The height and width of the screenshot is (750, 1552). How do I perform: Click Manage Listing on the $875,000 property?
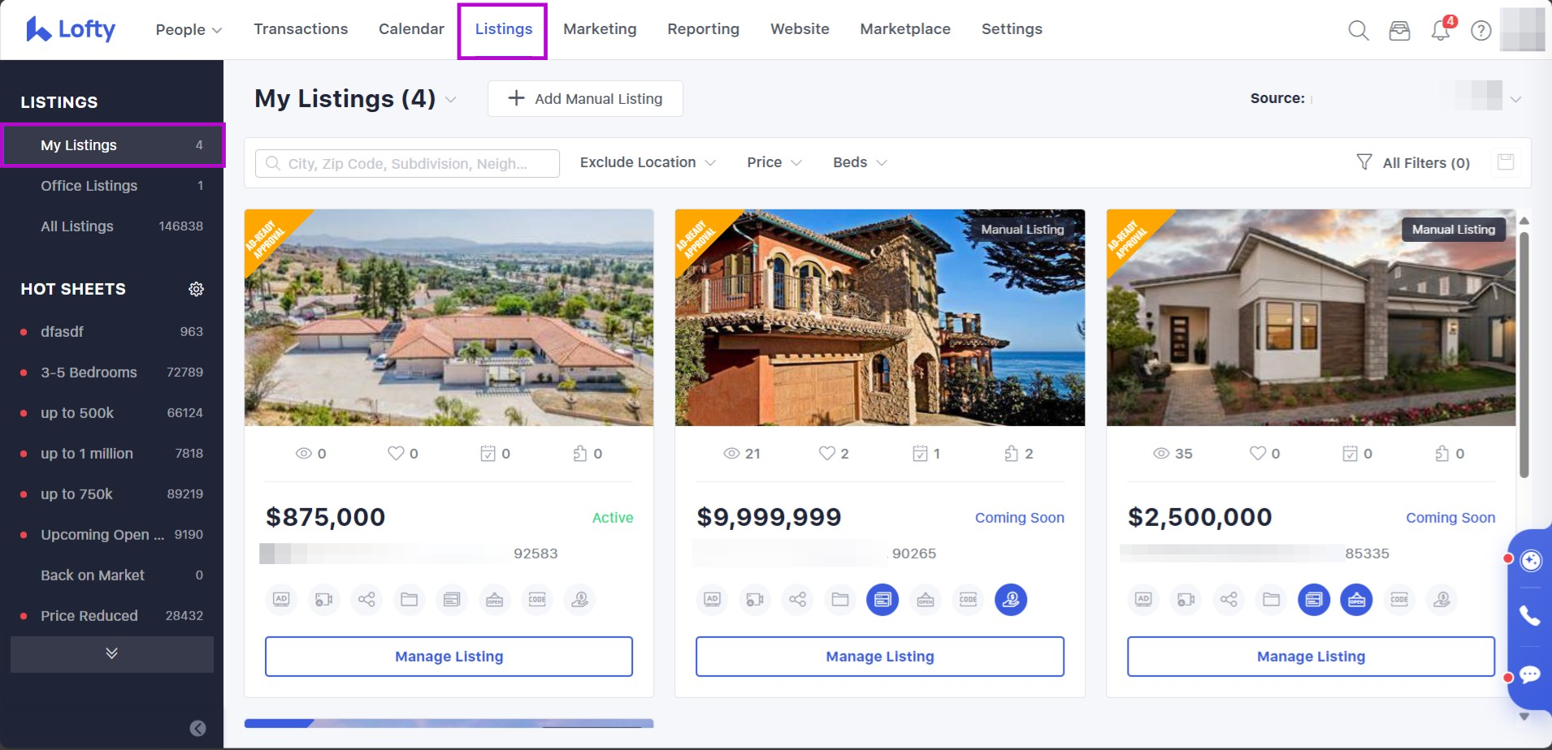(x=448, y=656)
